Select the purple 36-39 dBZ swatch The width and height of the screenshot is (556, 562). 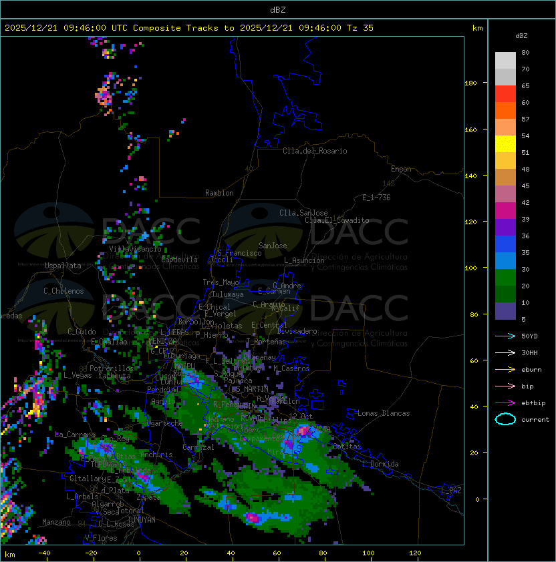tap(505, 228)
